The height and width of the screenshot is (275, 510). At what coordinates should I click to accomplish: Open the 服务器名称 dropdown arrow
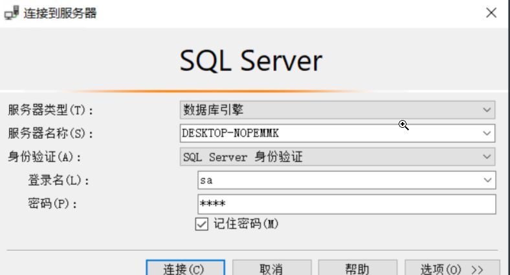coord(487,134)
